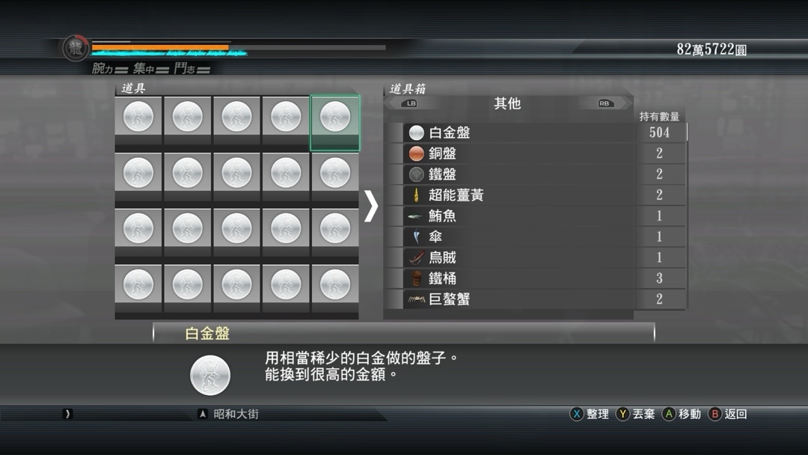Screen dimensions: 808x455
Task: Select the 超能薑黃 row name text
Action: (456, 195)
